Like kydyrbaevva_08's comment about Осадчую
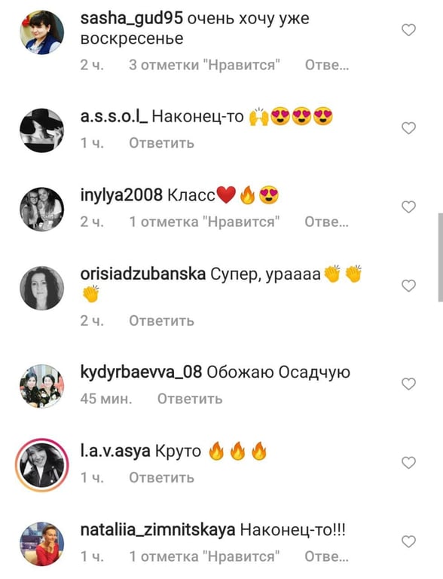The height and width of the screenshot is (579, 443). [408, 384]
